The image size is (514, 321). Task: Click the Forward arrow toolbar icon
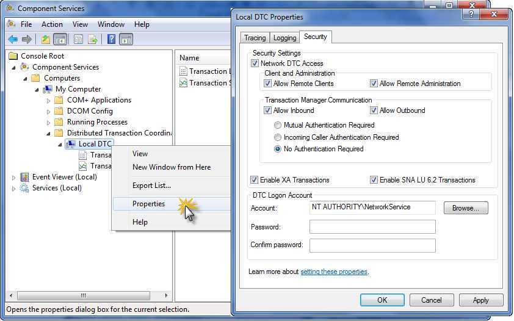coord(27,40)
